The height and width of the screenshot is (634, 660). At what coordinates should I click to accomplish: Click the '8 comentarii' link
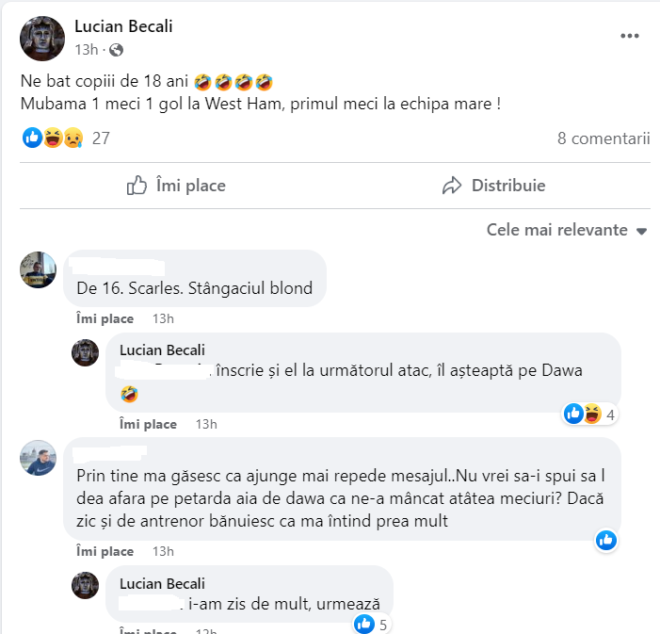click(x=604, y=138)
